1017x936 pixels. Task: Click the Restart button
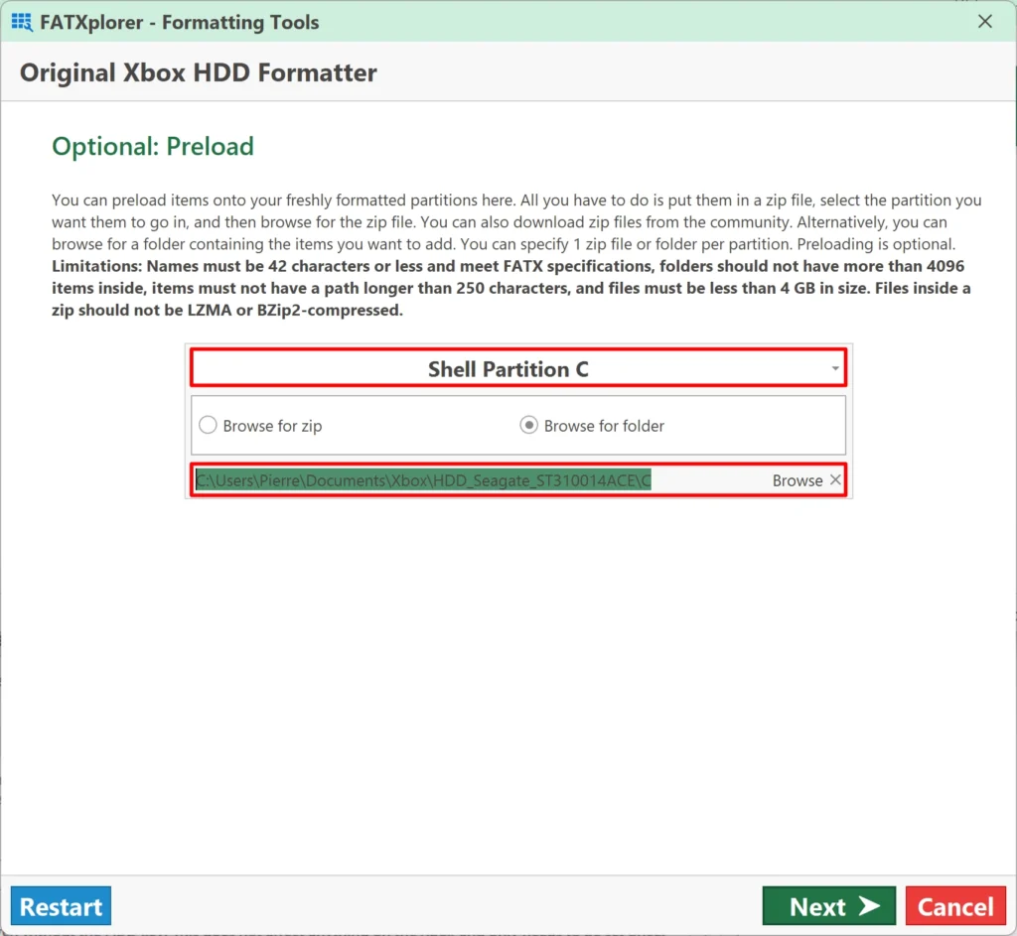point(61,905)
